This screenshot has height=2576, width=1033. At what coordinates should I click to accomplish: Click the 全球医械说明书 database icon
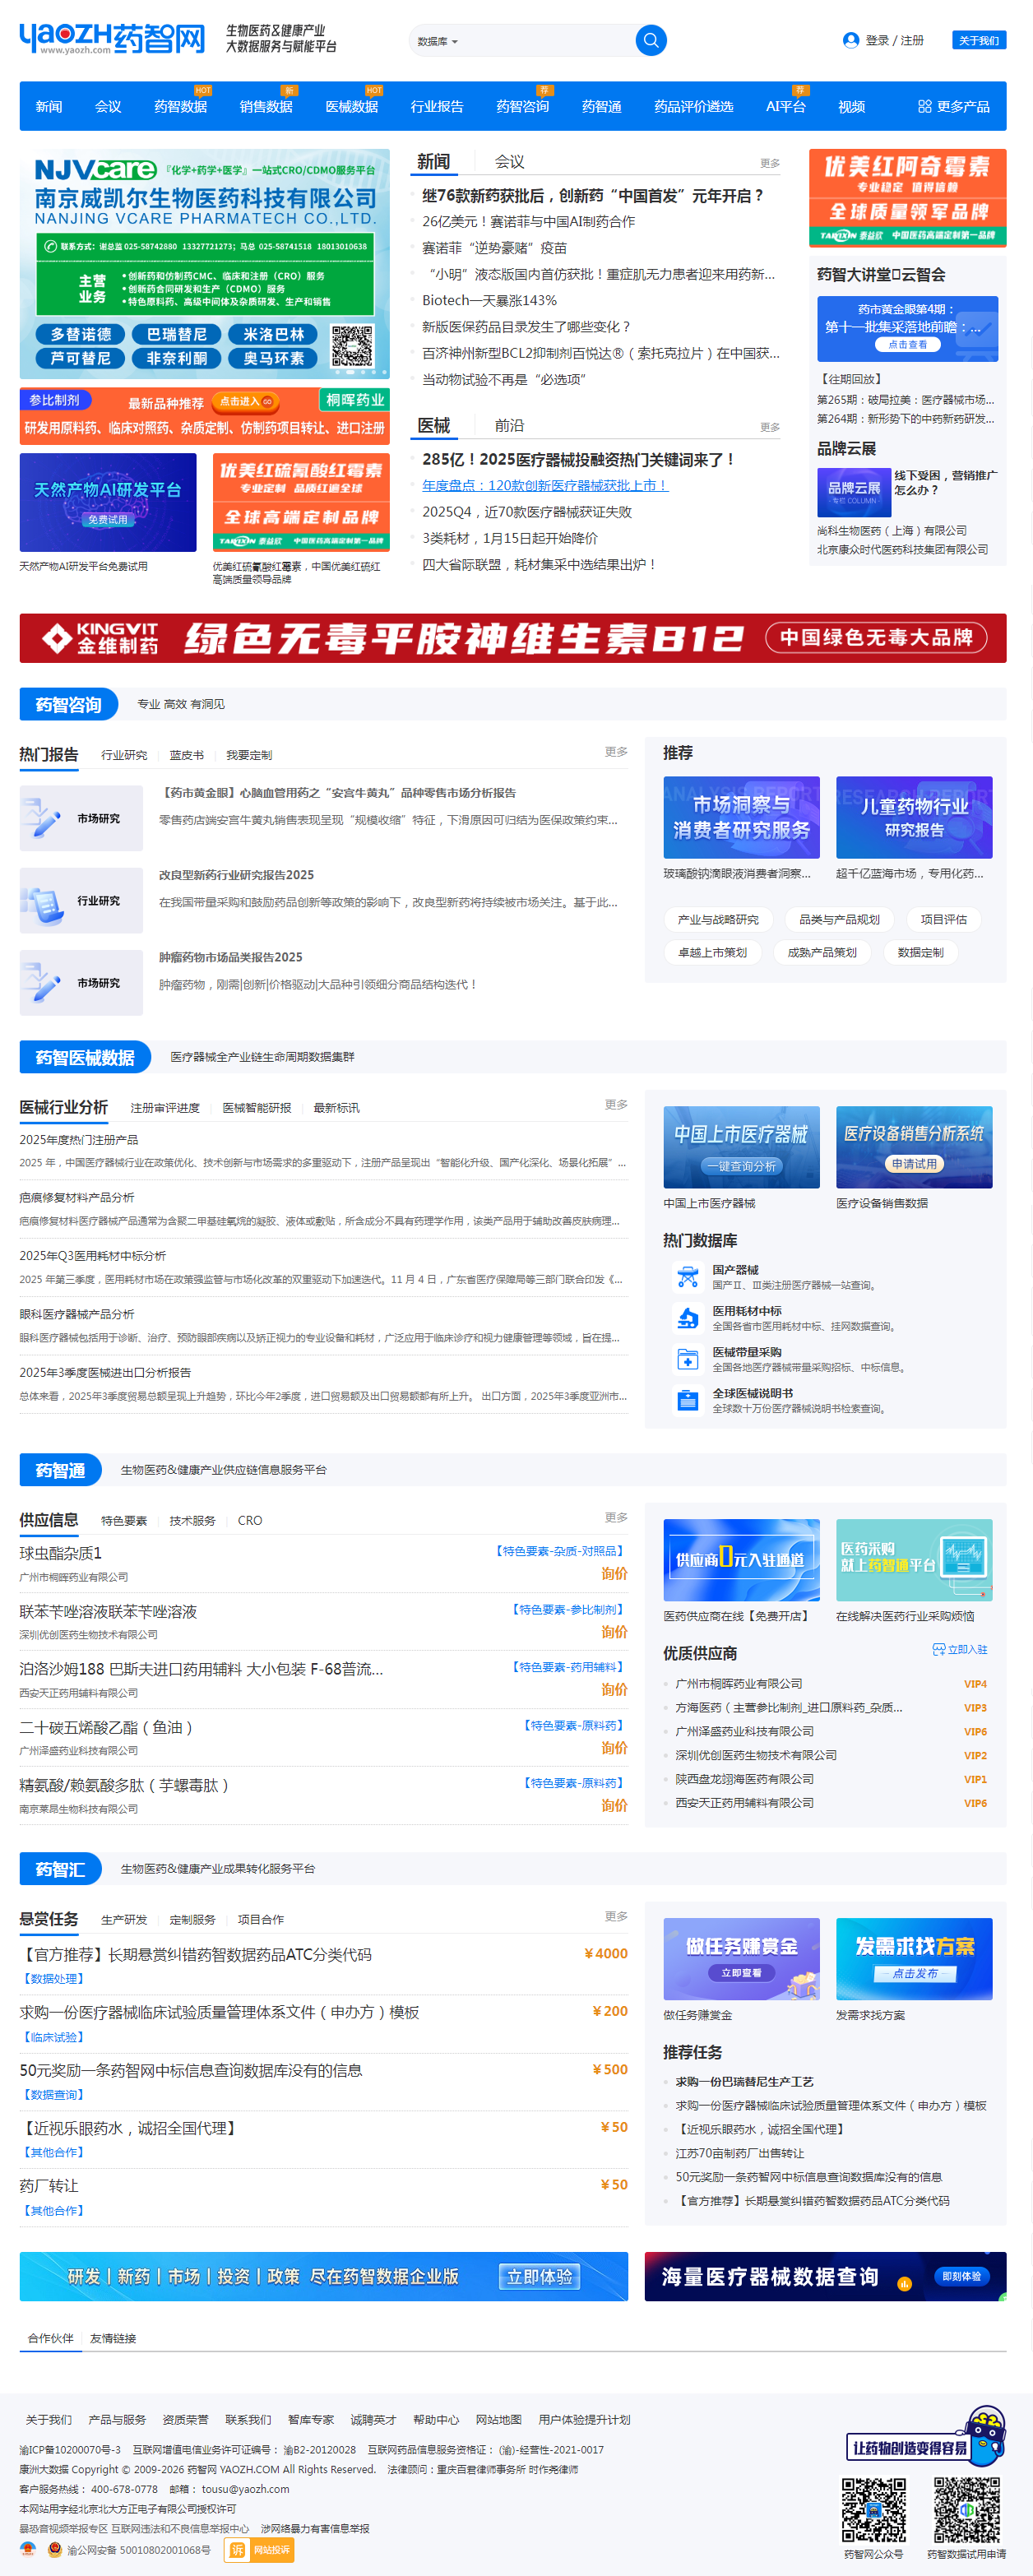click(687, 1400)
